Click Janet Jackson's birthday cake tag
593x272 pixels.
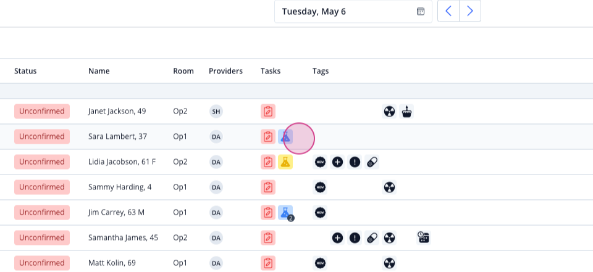[406, 112]
